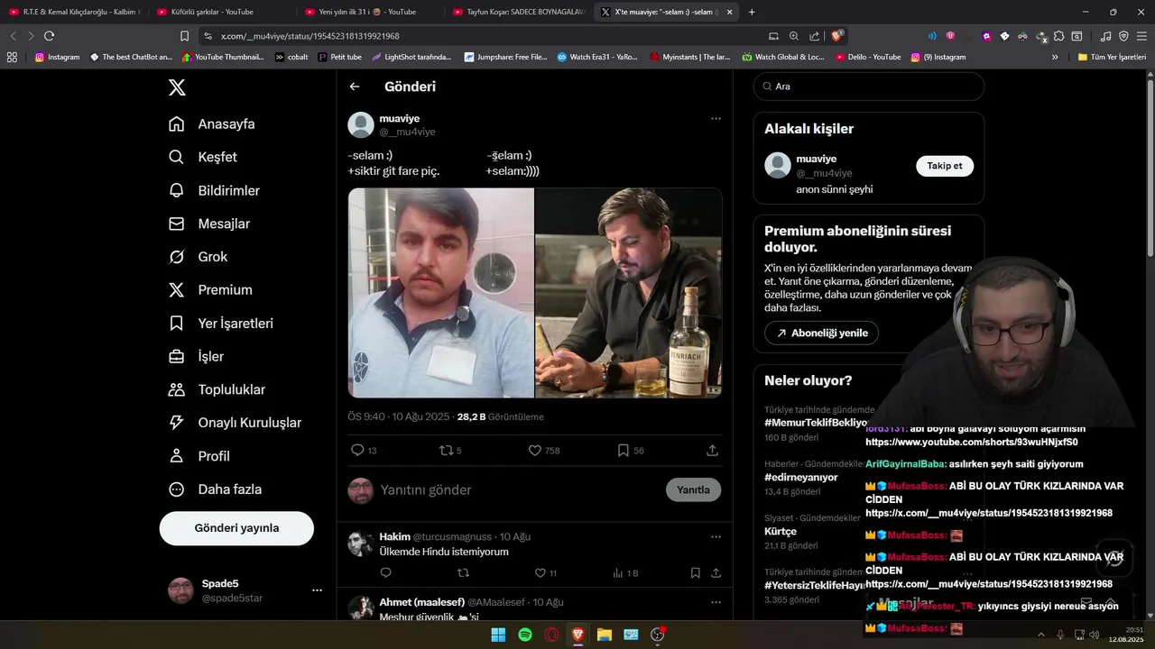Share the main muaviye post
The image size is (1155, 649).
[x=712, y=450]
